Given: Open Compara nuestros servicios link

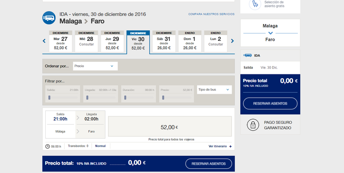Looking at the screenshot, I should (211, 14).
